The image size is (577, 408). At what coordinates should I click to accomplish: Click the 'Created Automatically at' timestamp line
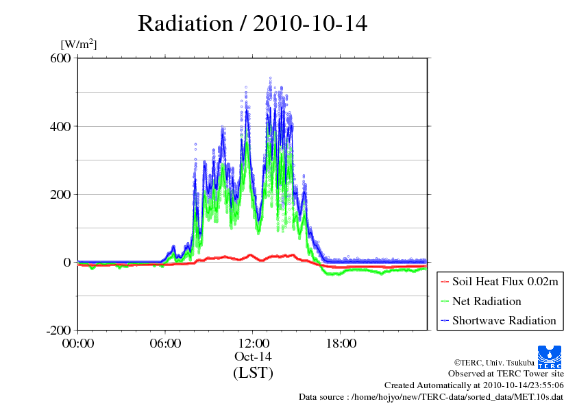click(474, 385)
